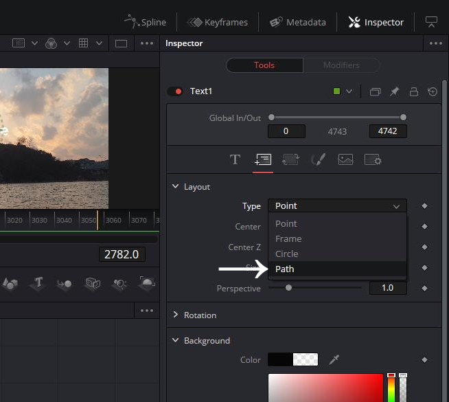The width and height of the screenshot is (449, 402).
Task: Expand the Rotation section
Action: tap(175, 315)
